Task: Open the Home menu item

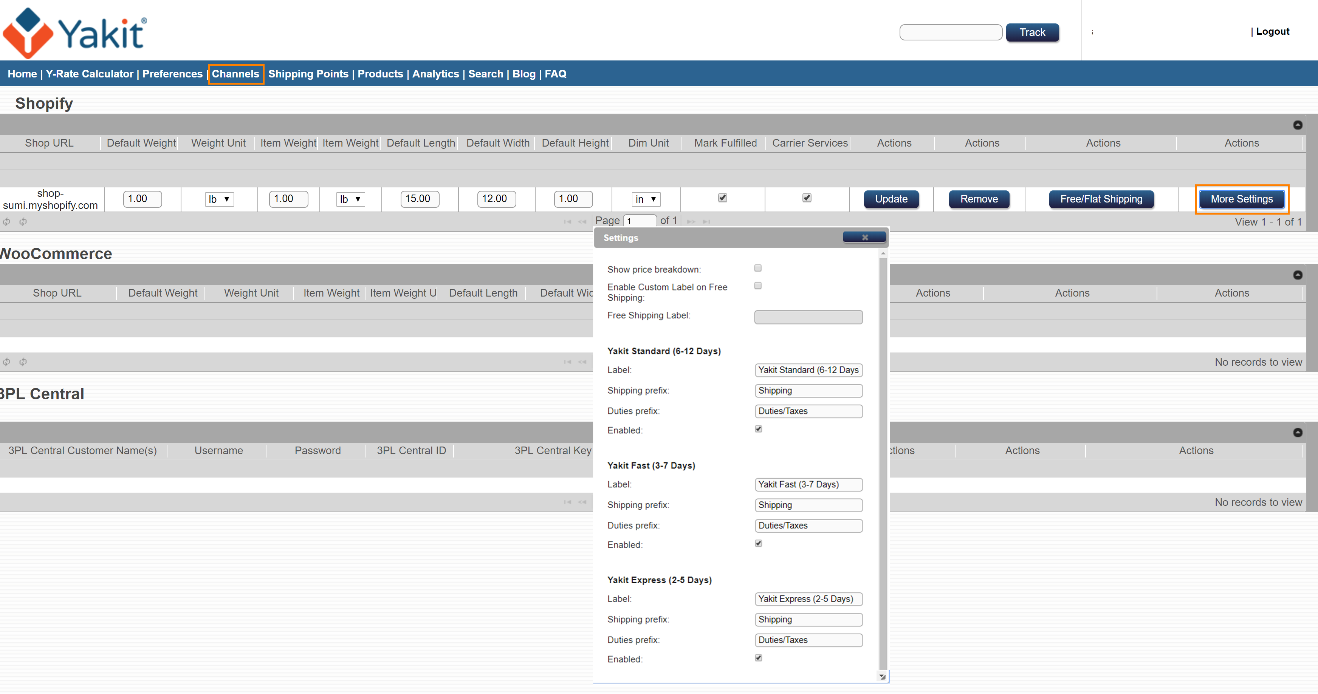Action: [22, 74]
